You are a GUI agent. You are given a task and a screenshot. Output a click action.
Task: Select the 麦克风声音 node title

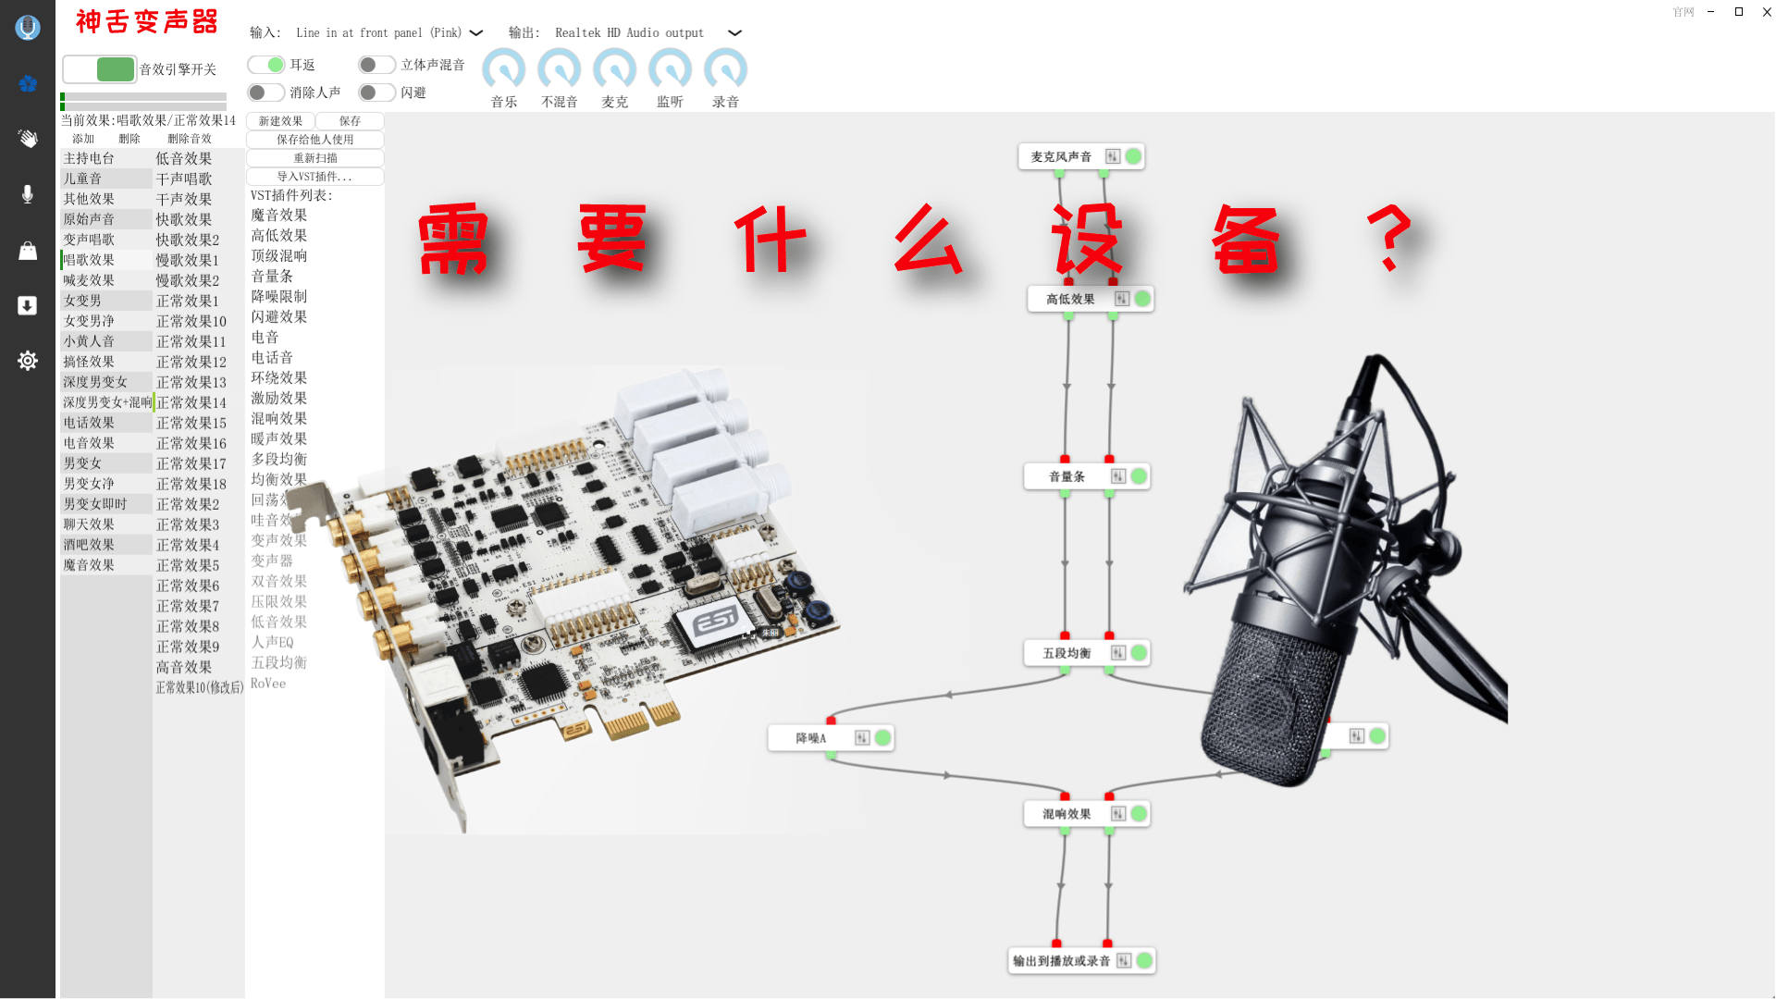(1061, 157)
